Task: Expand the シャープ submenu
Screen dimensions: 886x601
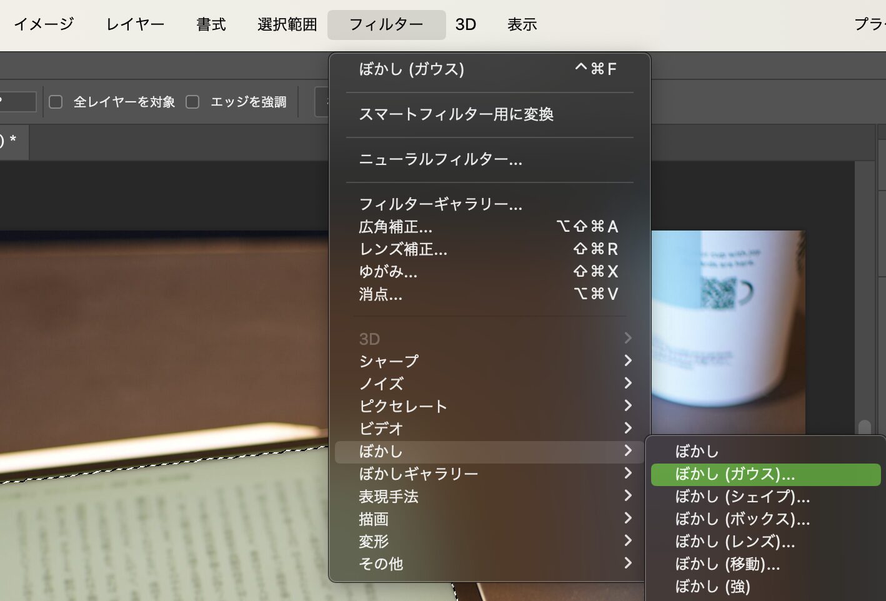Action: (489, 361)
